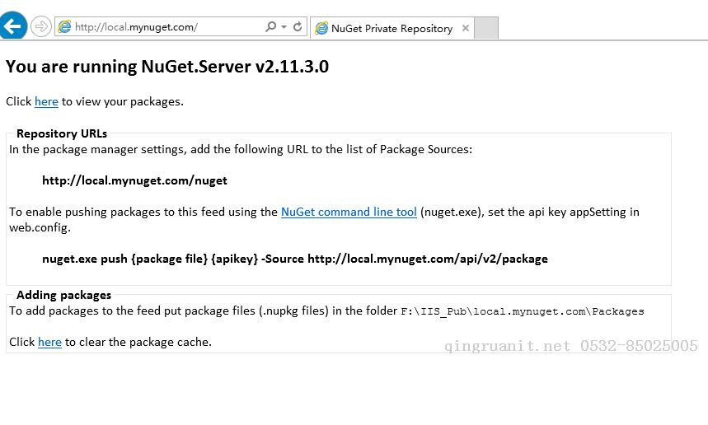Click the F:\IIS_Pub Packages folder path text
Image resolution: width=708 pixels, height=425 pixels.
click(x=522, y=311)
